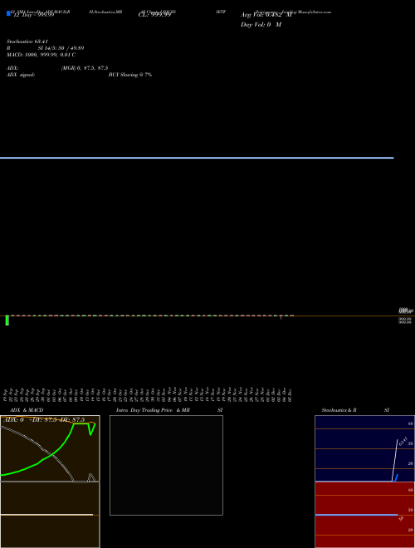Click the 'BUY Slowing @ 7%' signal text

(x=130, y=75)
